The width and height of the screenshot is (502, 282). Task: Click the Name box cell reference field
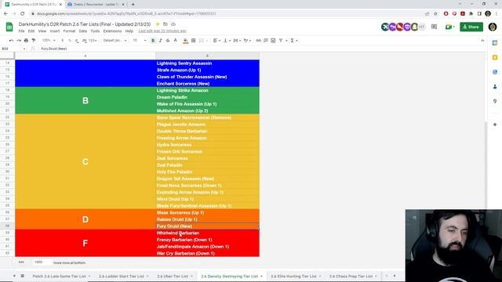[13, 49]
